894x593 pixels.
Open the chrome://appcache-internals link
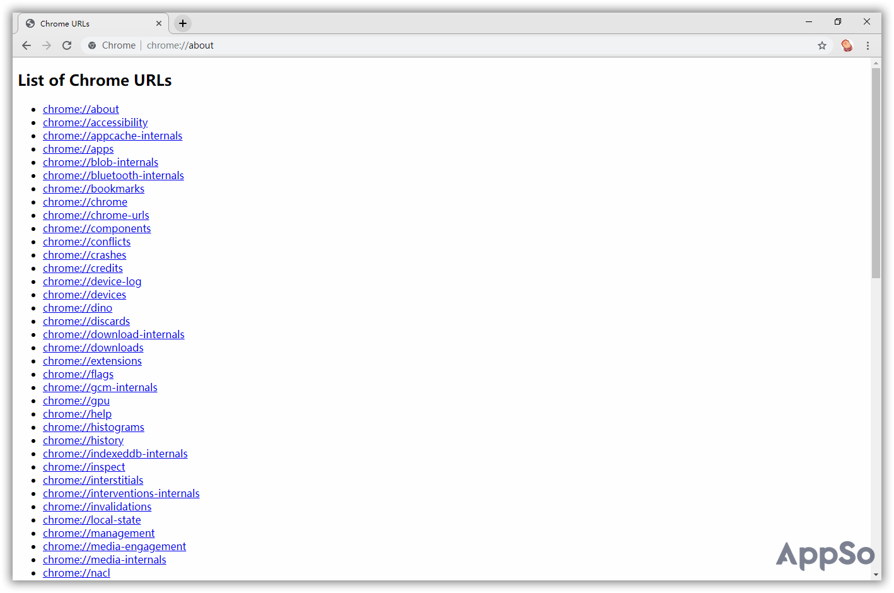click(x=112, y=136)
